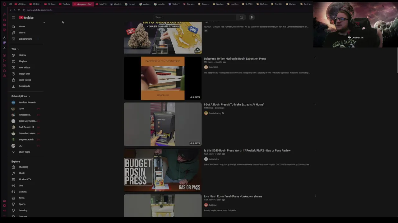The height and width of the screenshot is (223, 398).
Task: Switch to the 'dab press - YouTube' tab
Action: [x=83, y=4]
